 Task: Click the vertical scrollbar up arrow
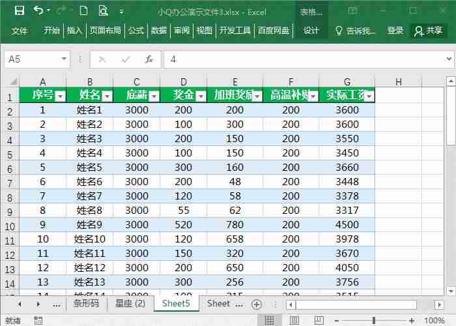[451, 81]
